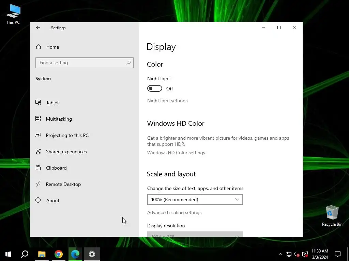The height and width of the screenshot is (261, 349).
Task: Open the 100% (Recommended) scaling dropdown
Action: coord(195,199)
